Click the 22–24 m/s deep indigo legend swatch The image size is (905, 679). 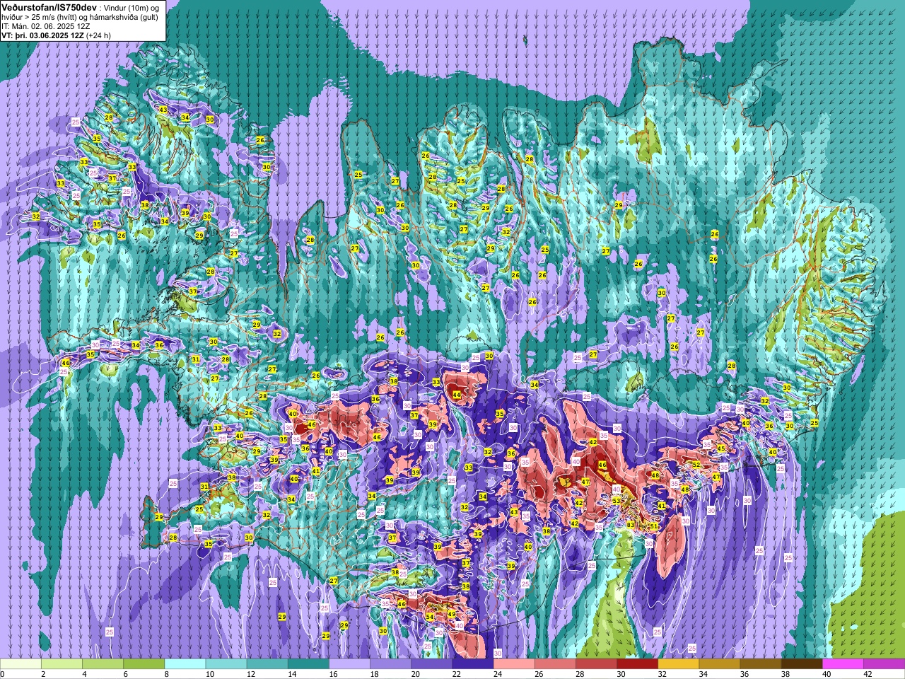tap(473, 664)
